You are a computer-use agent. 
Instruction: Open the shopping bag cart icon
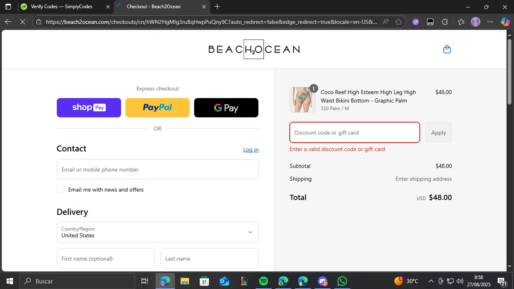click(x=447, y=49)
